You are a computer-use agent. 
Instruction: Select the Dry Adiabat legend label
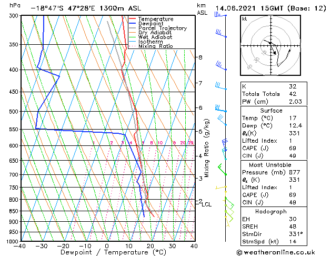(155, 33)
